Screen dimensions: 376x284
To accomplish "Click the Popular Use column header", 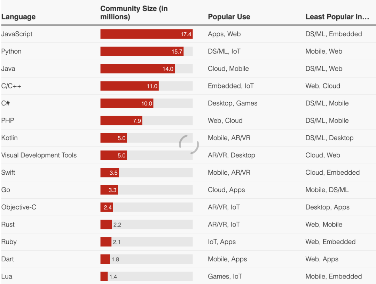I will coord(229,17).
